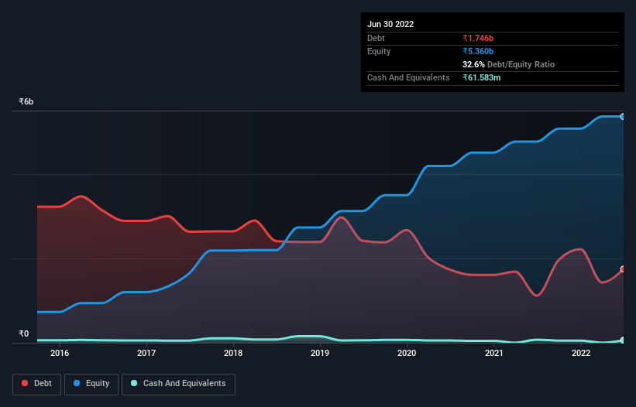
Task: Select the red Debt endpoint marker
Action: tap(623, 269)
